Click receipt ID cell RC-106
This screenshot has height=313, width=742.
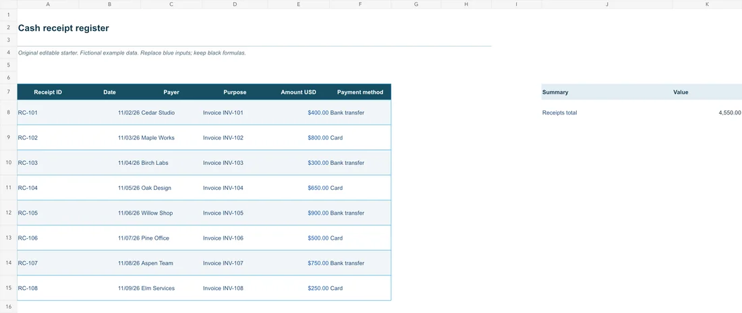[48, 238]
